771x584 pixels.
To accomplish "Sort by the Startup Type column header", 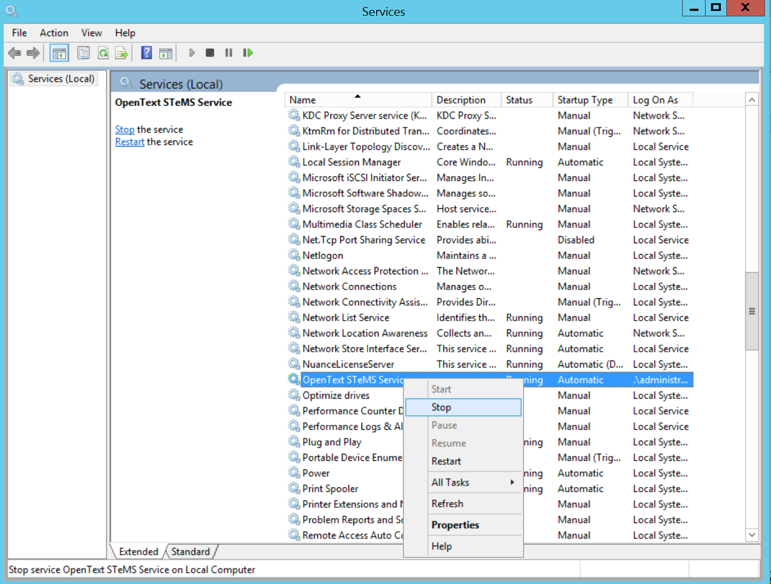I will coord(585,100).
